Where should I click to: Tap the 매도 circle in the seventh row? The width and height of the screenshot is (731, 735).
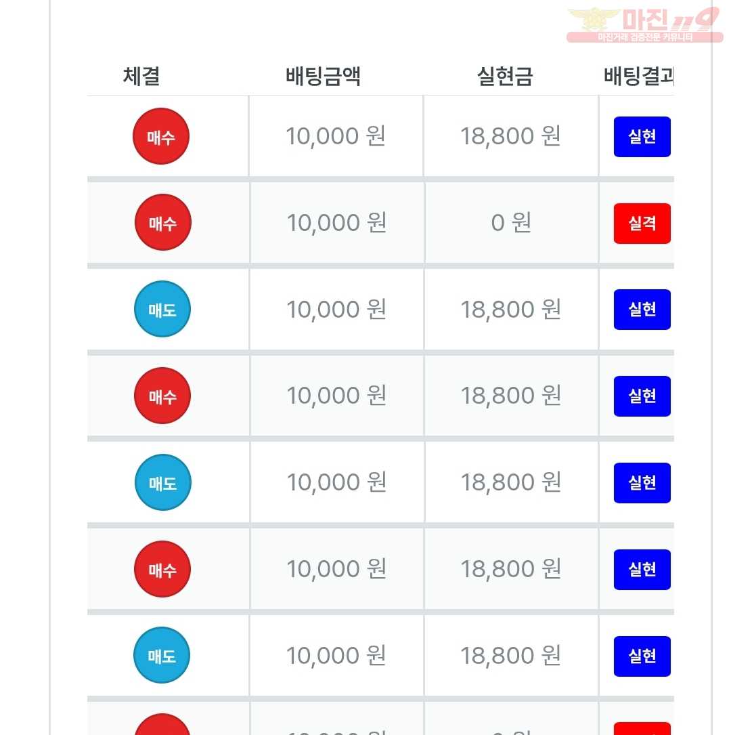(162, 655)
